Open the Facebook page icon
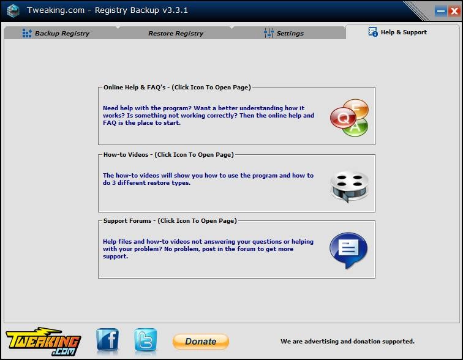Screen dimensions: 463x360 click(108, 340)
